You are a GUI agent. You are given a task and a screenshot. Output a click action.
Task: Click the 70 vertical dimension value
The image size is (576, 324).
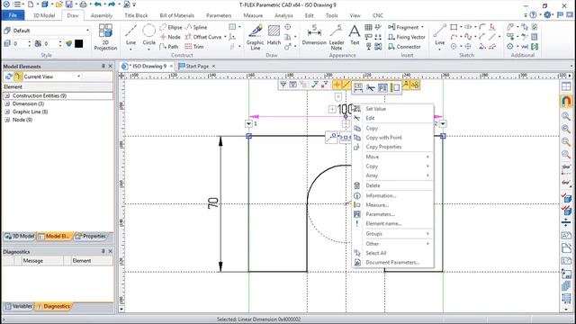click(213, 203)
